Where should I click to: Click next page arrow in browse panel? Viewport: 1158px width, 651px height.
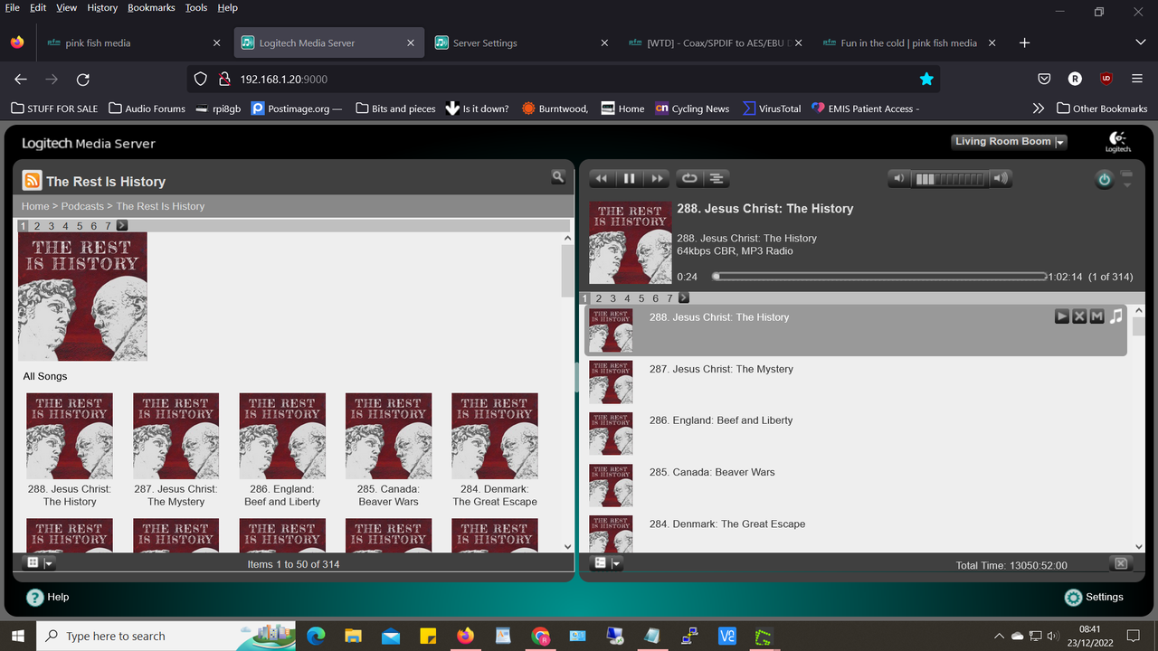[x=122, y=226]
